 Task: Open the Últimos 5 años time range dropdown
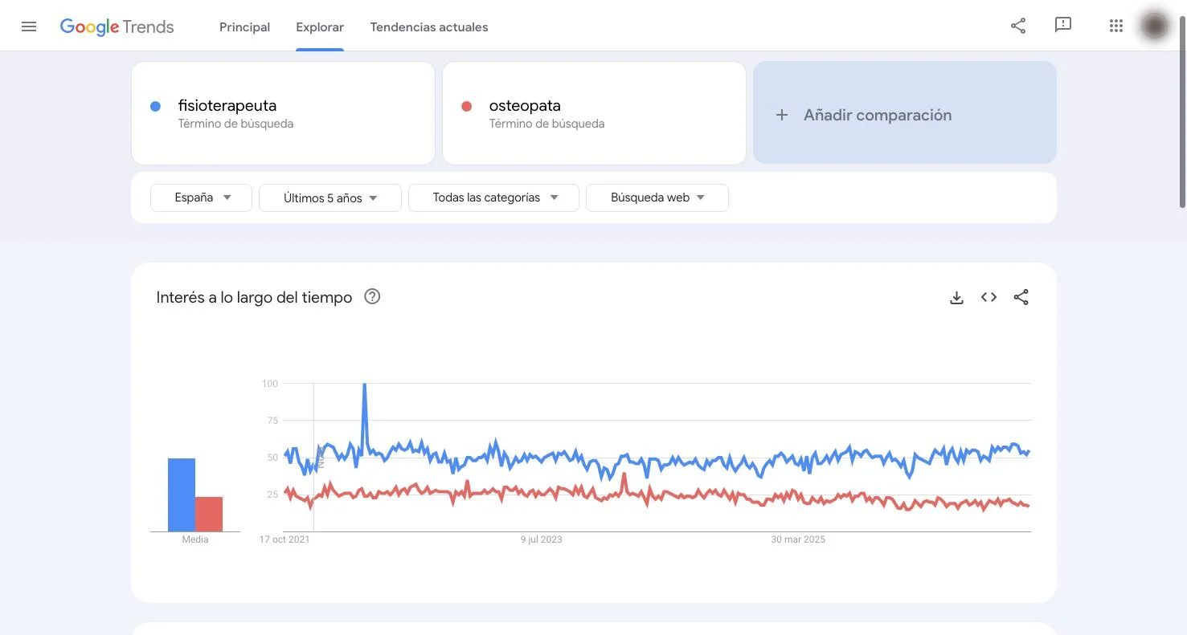pos(330,197)
